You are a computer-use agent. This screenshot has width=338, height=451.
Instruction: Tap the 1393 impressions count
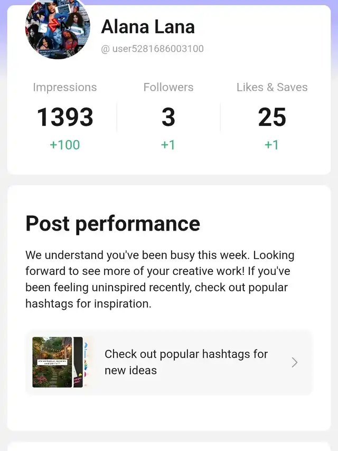pyautogui.click(x=65, y=117)
